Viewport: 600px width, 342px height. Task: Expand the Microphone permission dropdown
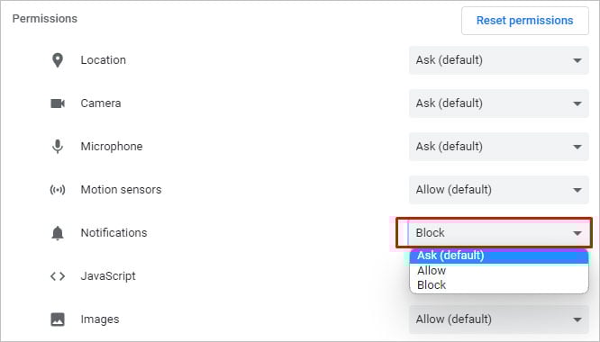498,147
